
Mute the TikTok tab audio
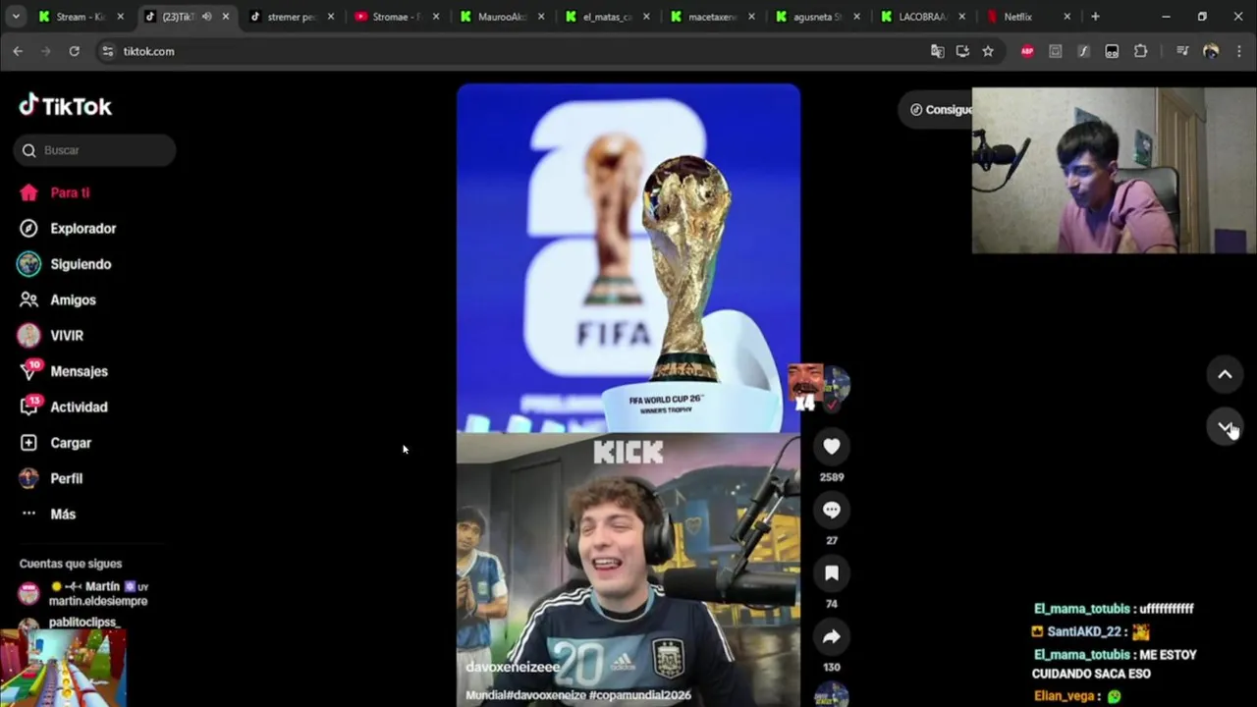206,17
